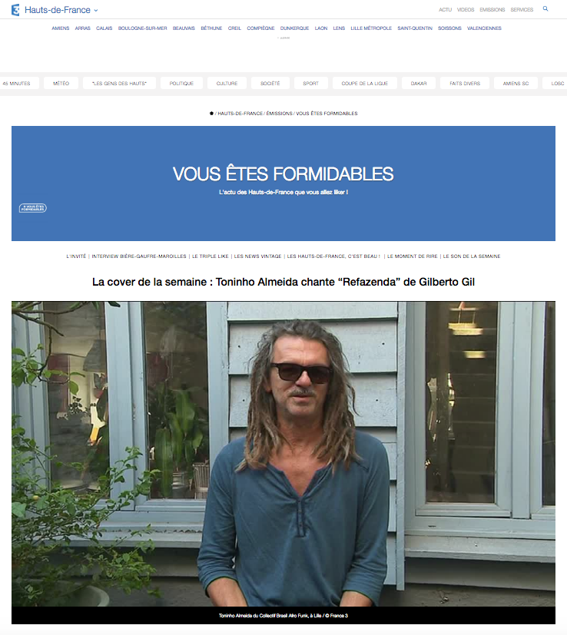Click the Vous Êtes Formidables badge logo
This screenshot has height=635, width=567.
click(x=33, y=208)
